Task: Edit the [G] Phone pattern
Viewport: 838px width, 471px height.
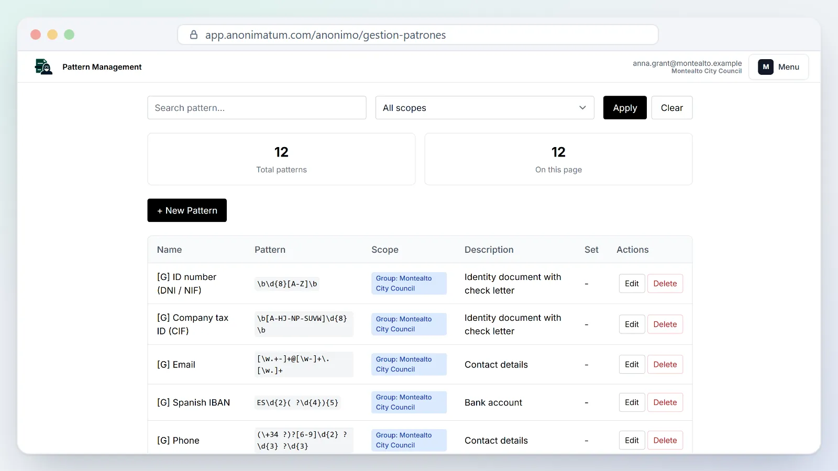Action: coord(632,441)
